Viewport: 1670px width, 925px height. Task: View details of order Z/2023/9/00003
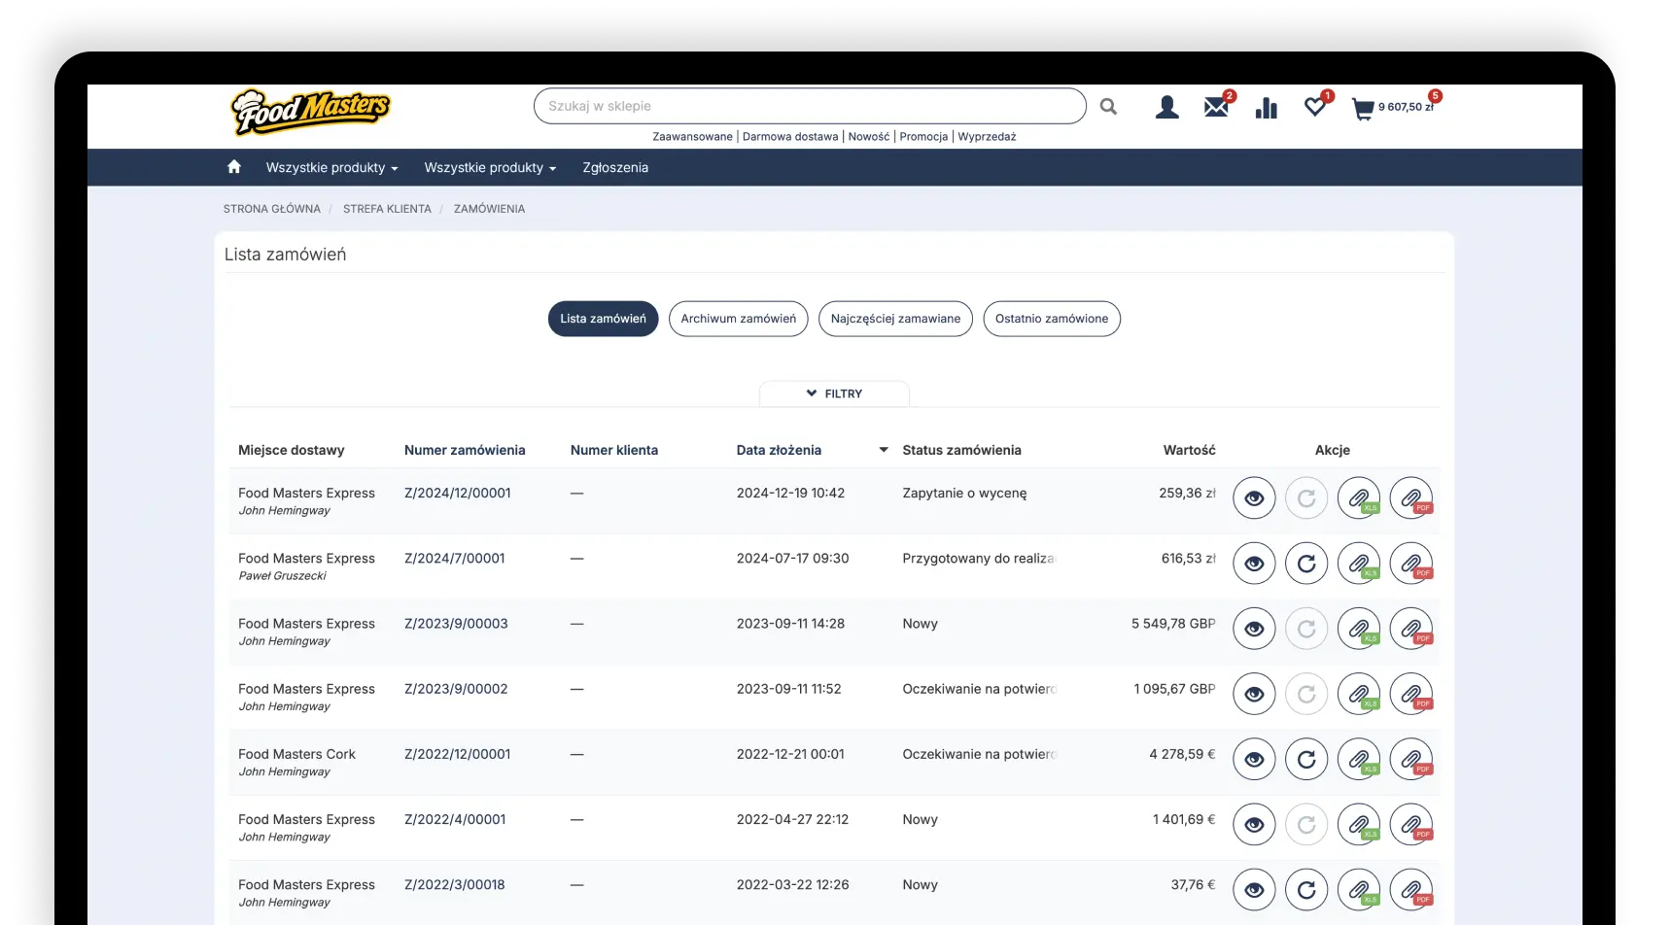tap(1253, 629)
